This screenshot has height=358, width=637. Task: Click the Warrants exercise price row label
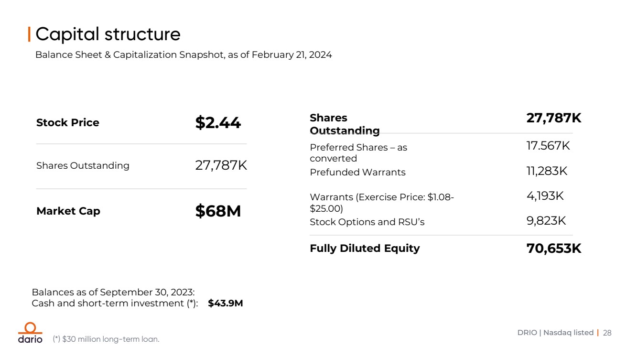click(382, 203)
